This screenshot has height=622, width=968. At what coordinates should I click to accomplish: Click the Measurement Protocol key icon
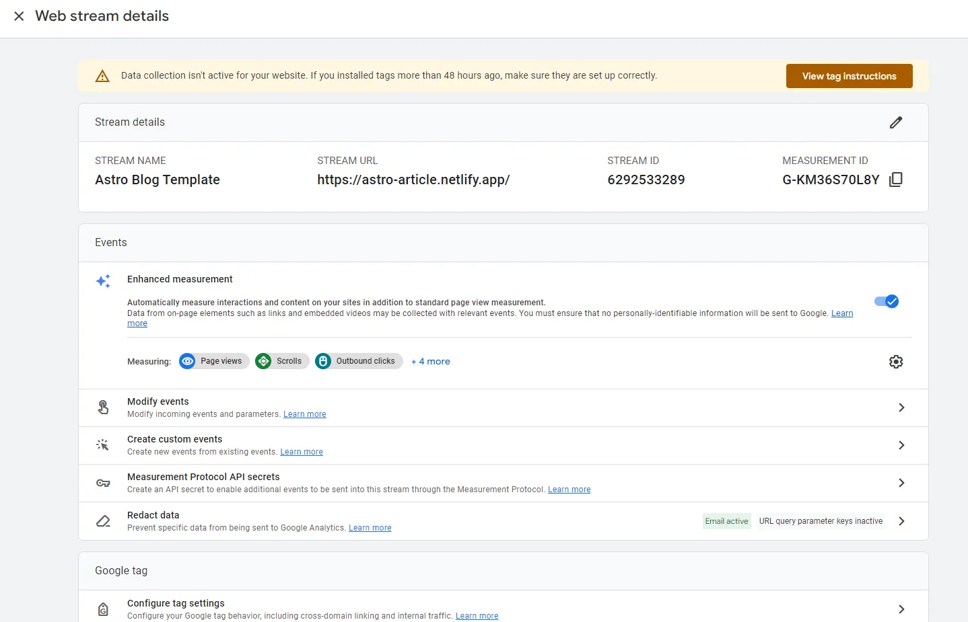[x=103, y=483]
